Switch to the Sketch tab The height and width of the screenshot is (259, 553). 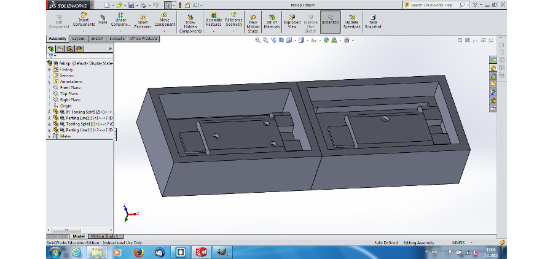[x=97, y=39]
